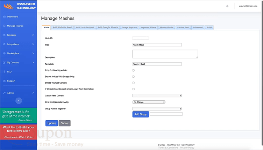The height and width of the screenshot is (150, 263).
Task: Click the Update button
Action: pos(52,123)
